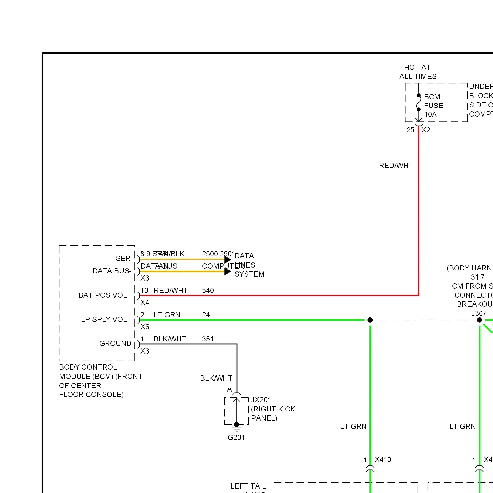This screenshot has height=493, width=493.
Task: Click circuit numbers 2500 2501
Action: (x=219, y=254)
